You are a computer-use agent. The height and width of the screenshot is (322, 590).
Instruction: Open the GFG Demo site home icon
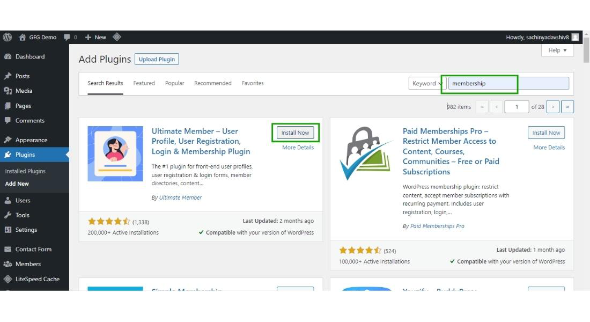[x=23, y=37]
